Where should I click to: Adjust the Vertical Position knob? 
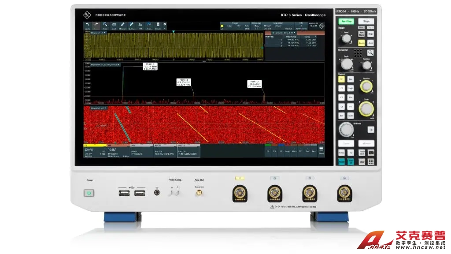[x=366, y=86]
